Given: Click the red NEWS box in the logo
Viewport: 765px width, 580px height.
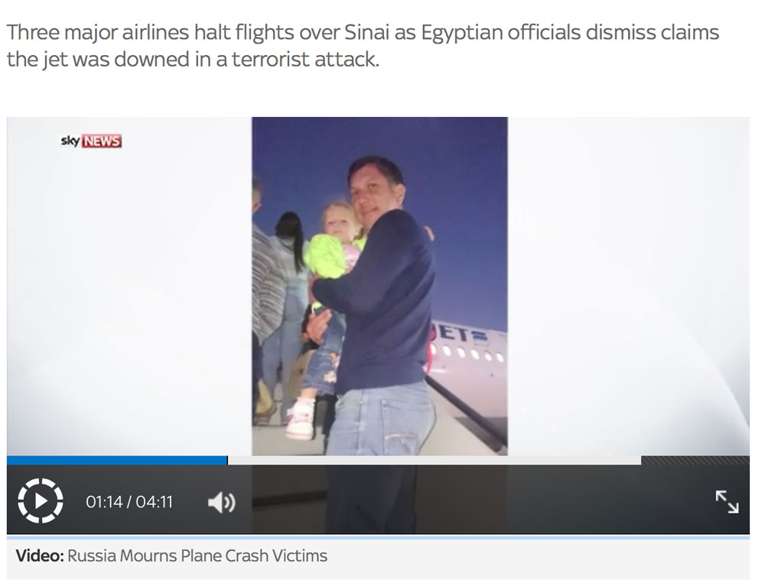Looking at the screenshot, I should [x=102, y=141].
